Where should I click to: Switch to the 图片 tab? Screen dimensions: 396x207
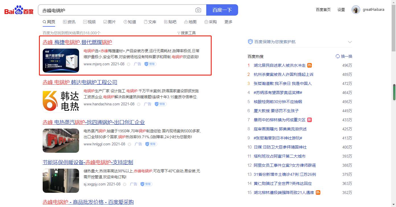click(x=110, y=22)
